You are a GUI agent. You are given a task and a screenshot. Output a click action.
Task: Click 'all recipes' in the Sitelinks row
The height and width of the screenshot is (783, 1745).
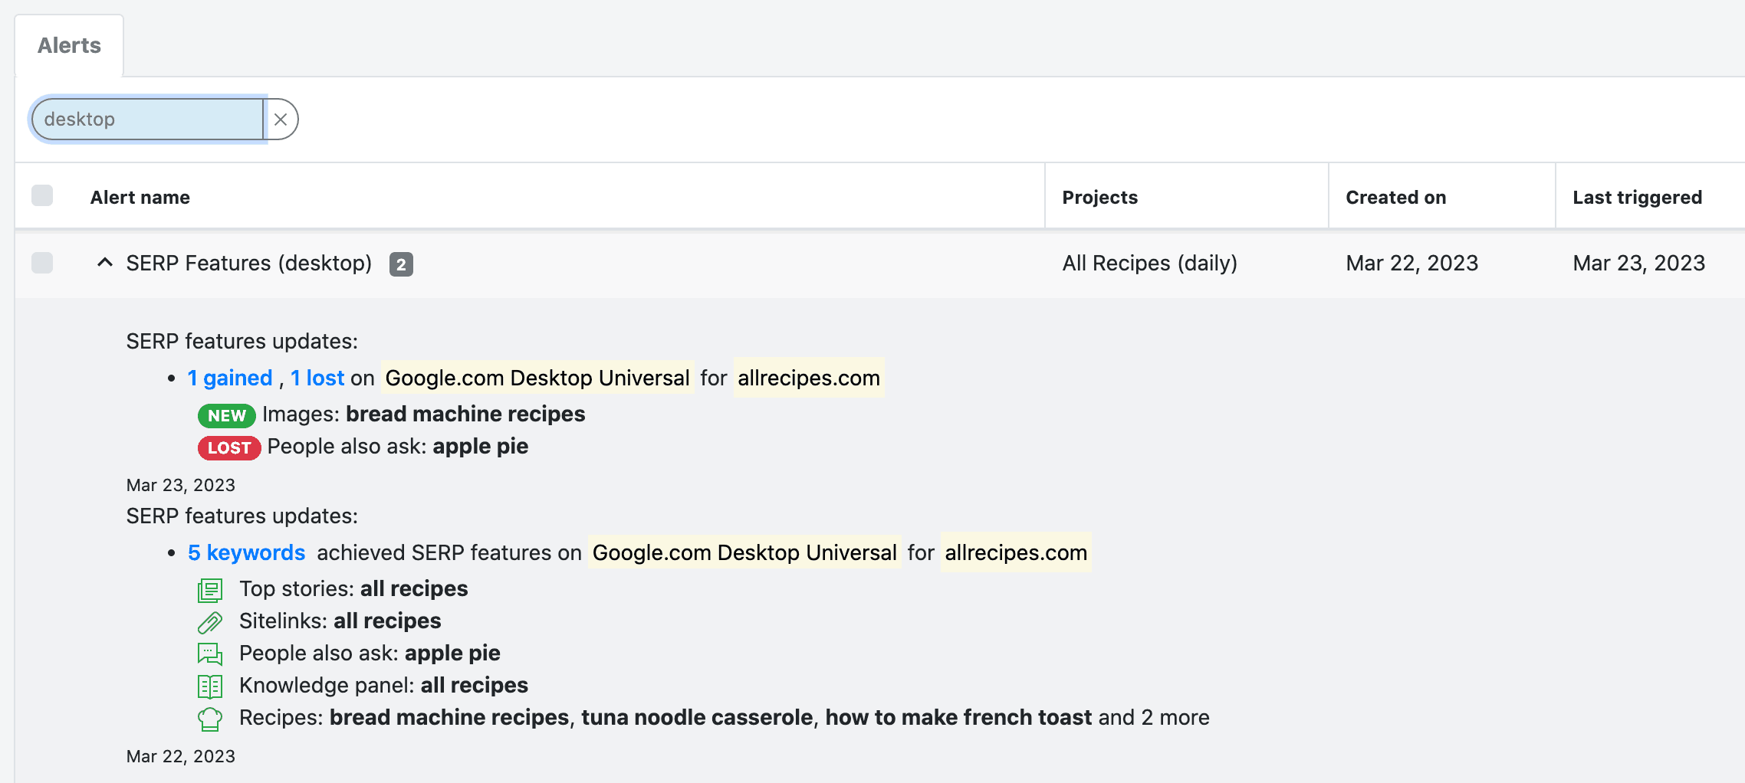[x=387, y=621]
